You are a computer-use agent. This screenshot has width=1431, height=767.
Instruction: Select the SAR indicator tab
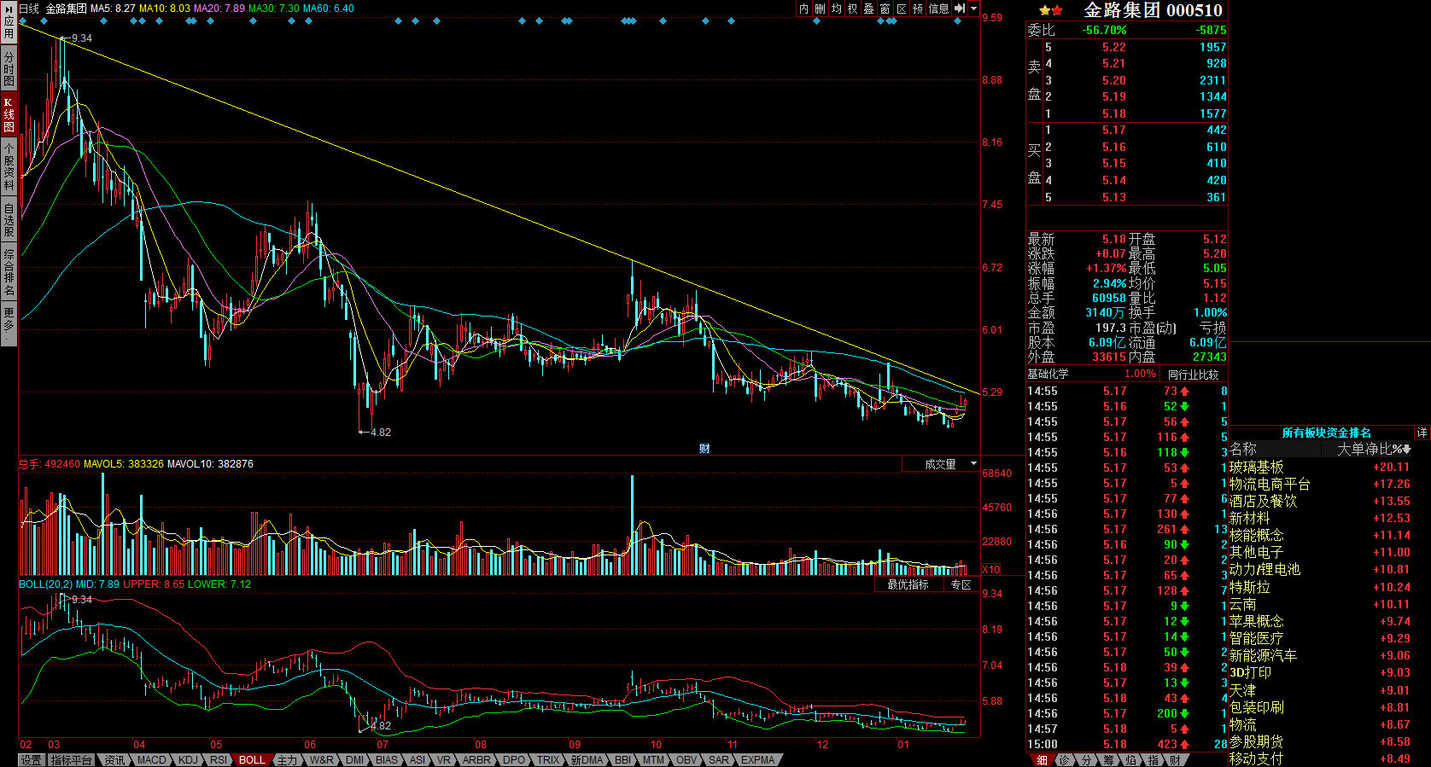point(719,760)
